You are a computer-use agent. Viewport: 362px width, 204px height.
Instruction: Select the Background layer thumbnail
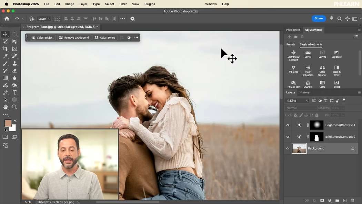click(x=299, y=148)
